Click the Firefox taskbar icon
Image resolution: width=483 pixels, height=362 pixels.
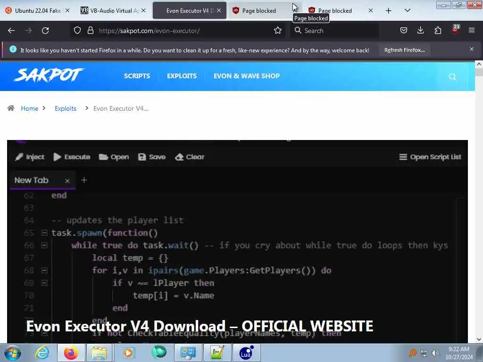click(x=71, y=353)
